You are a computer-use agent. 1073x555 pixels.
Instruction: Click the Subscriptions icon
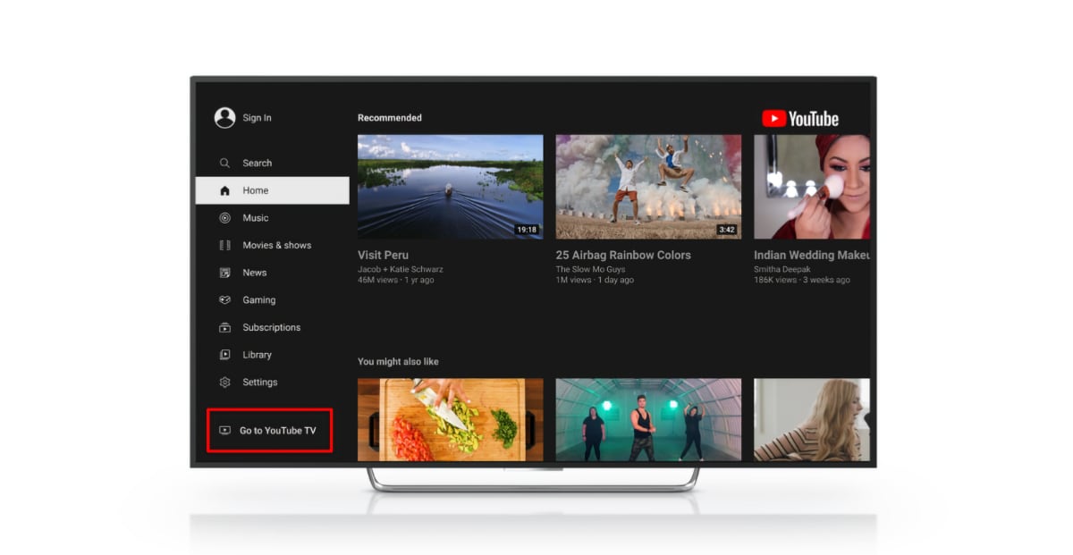(x=224, y=327)
